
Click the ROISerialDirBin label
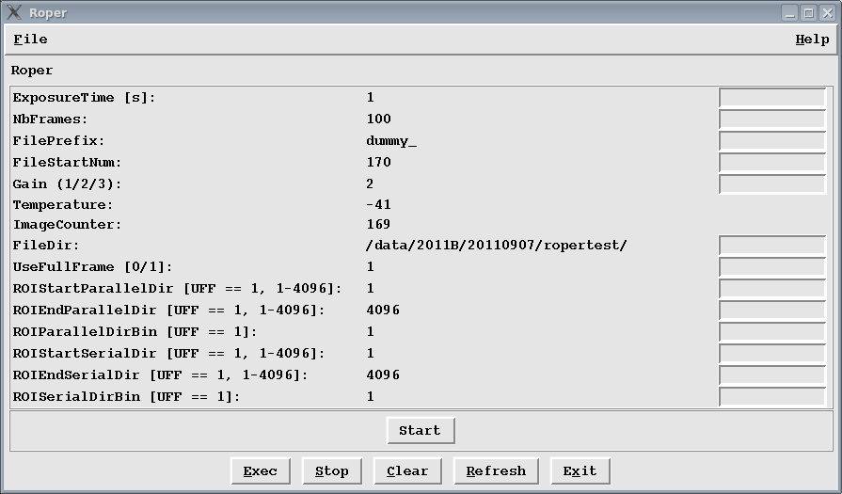[x=126, y=397]
